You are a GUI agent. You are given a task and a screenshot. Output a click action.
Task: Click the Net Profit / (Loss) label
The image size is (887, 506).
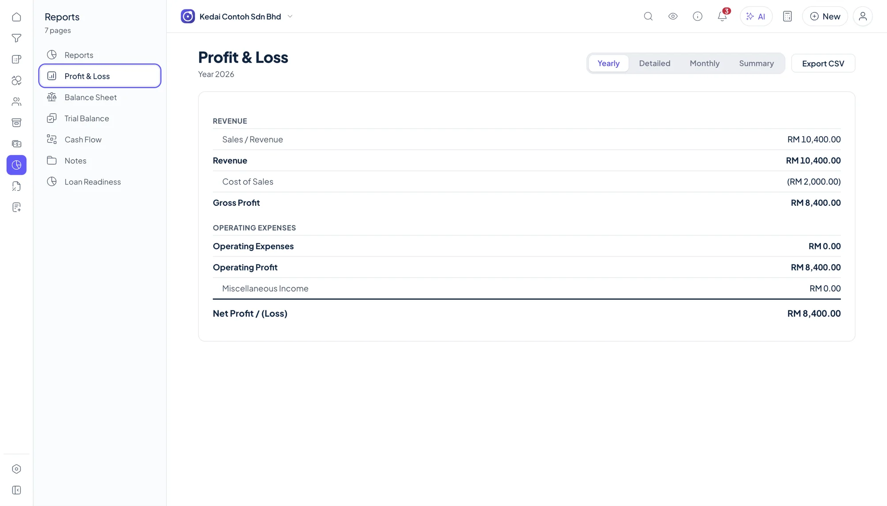(x=250, y=313)
